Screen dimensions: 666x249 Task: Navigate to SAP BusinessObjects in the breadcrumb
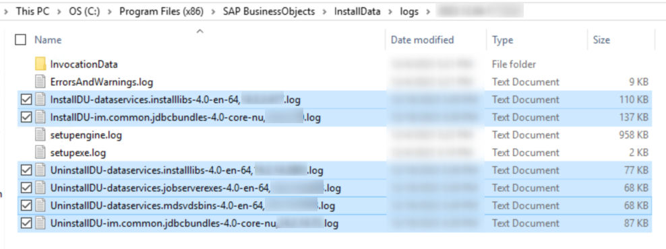(269, 11)
